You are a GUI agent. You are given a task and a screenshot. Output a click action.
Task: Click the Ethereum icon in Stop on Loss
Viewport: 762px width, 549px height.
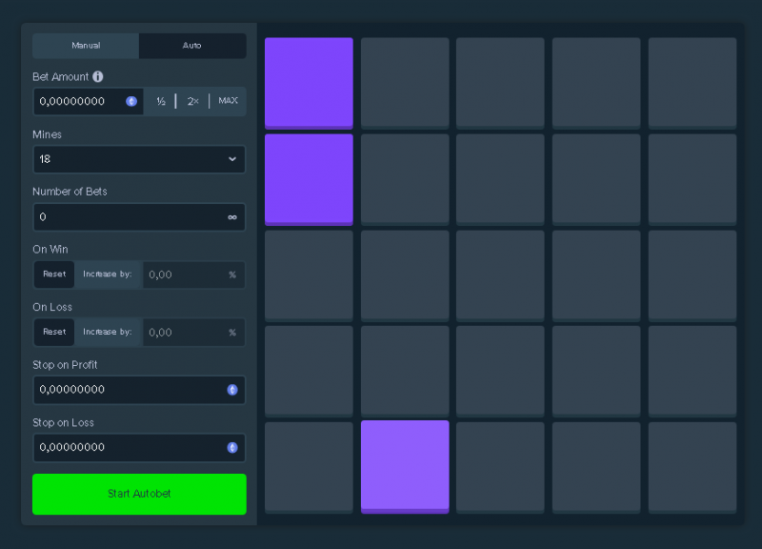(232, 447)
